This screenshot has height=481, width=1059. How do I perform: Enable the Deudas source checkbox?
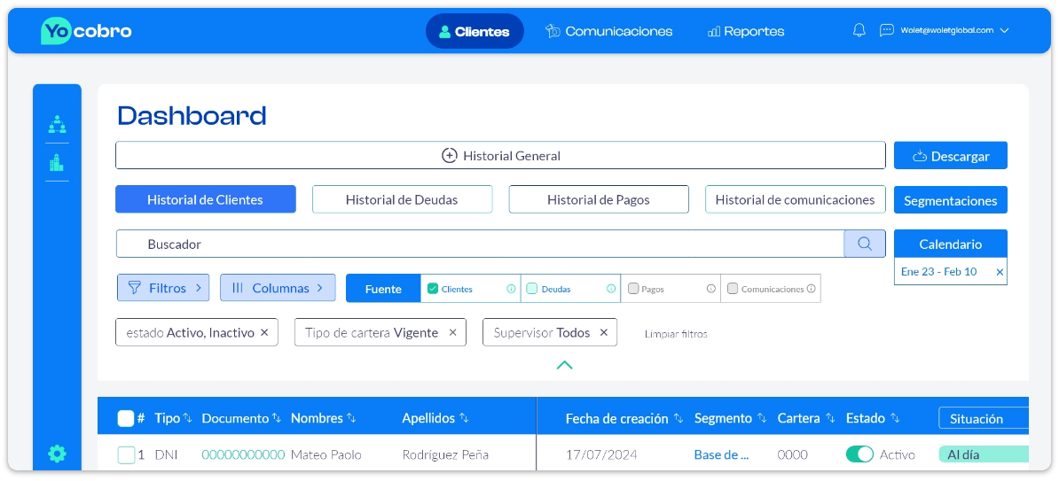532,289
